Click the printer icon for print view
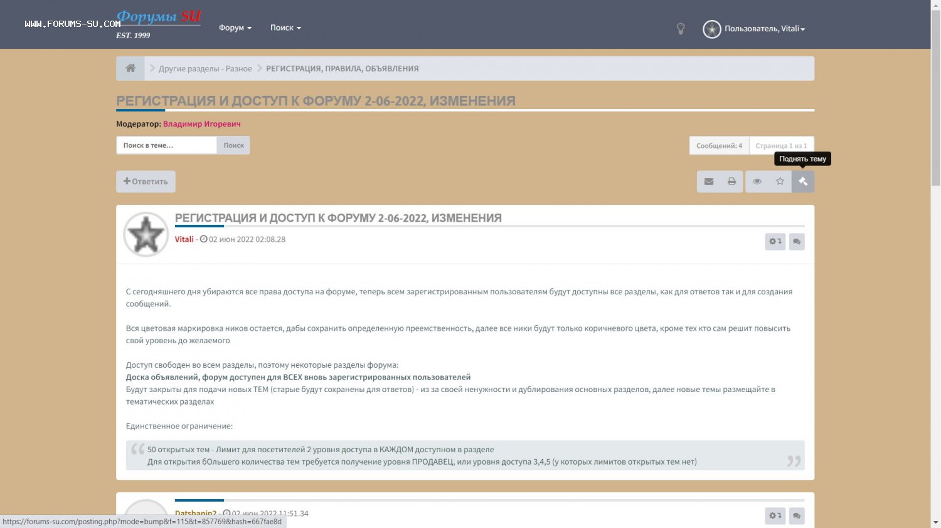 pyautogui.click(x=731, y=182)
